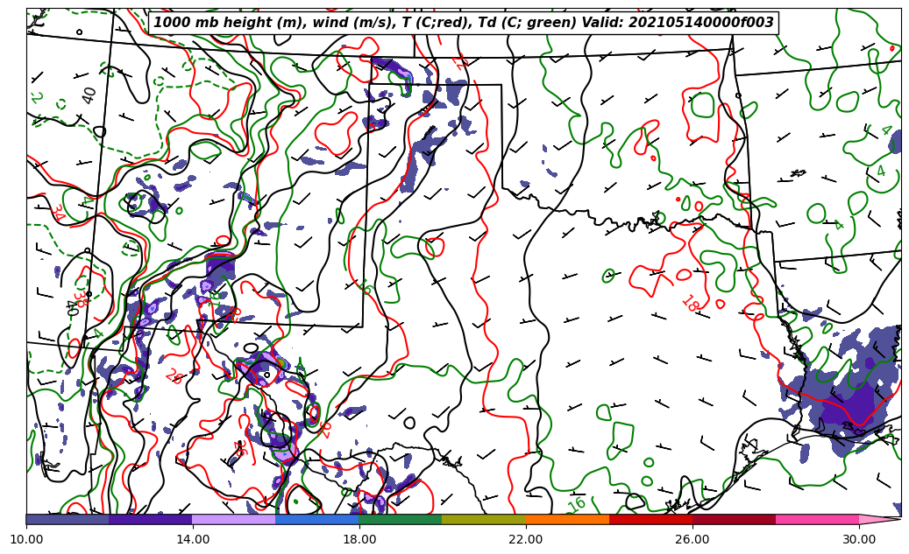Screen dimensions: 909x554
Task: Select the dark purple colorbar segment
Action: click(151, 519)
